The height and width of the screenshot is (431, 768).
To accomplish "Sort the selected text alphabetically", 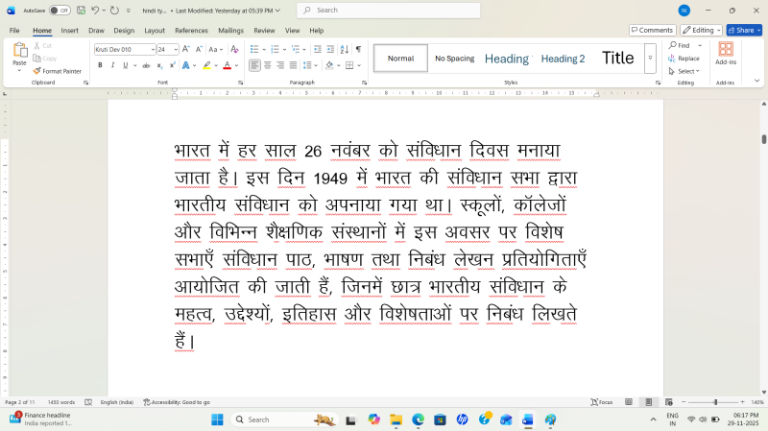I will (x=342, y=49).
